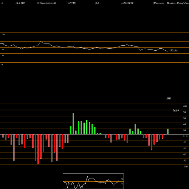Viewport: 189px width, 189px height.
Task: Click the 18 label in mini chart
Action: (x=122, y=179)
